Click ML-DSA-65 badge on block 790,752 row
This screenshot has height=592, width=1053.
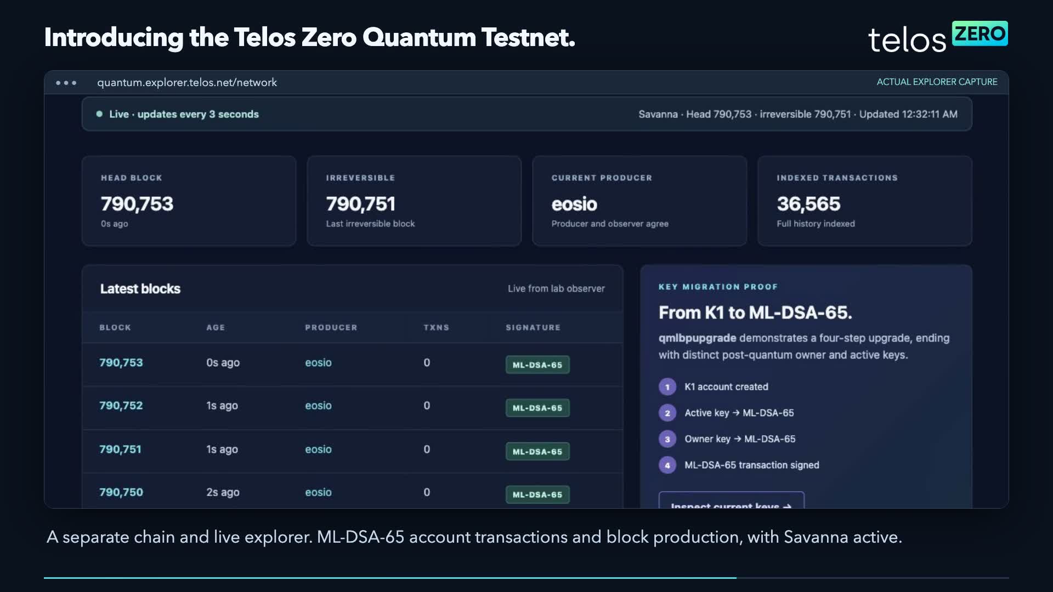click(x=537, y=408)
